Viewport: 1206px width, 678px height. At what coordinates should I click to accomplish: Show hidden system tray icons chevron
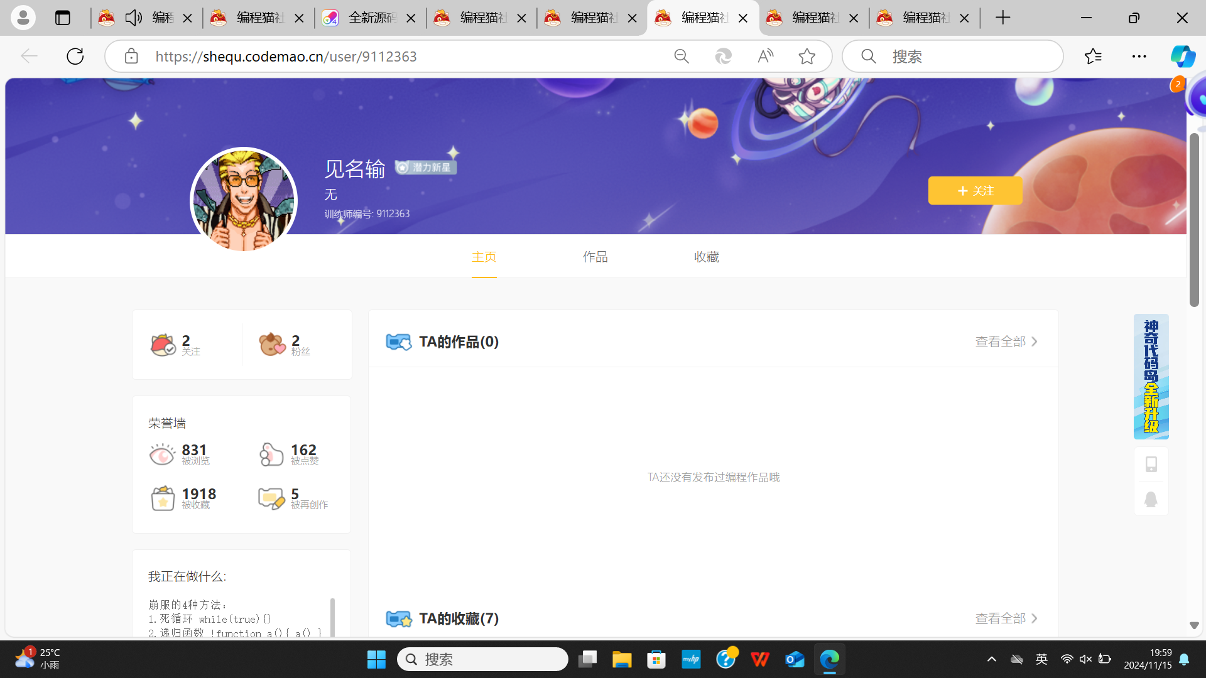[992, 659]
